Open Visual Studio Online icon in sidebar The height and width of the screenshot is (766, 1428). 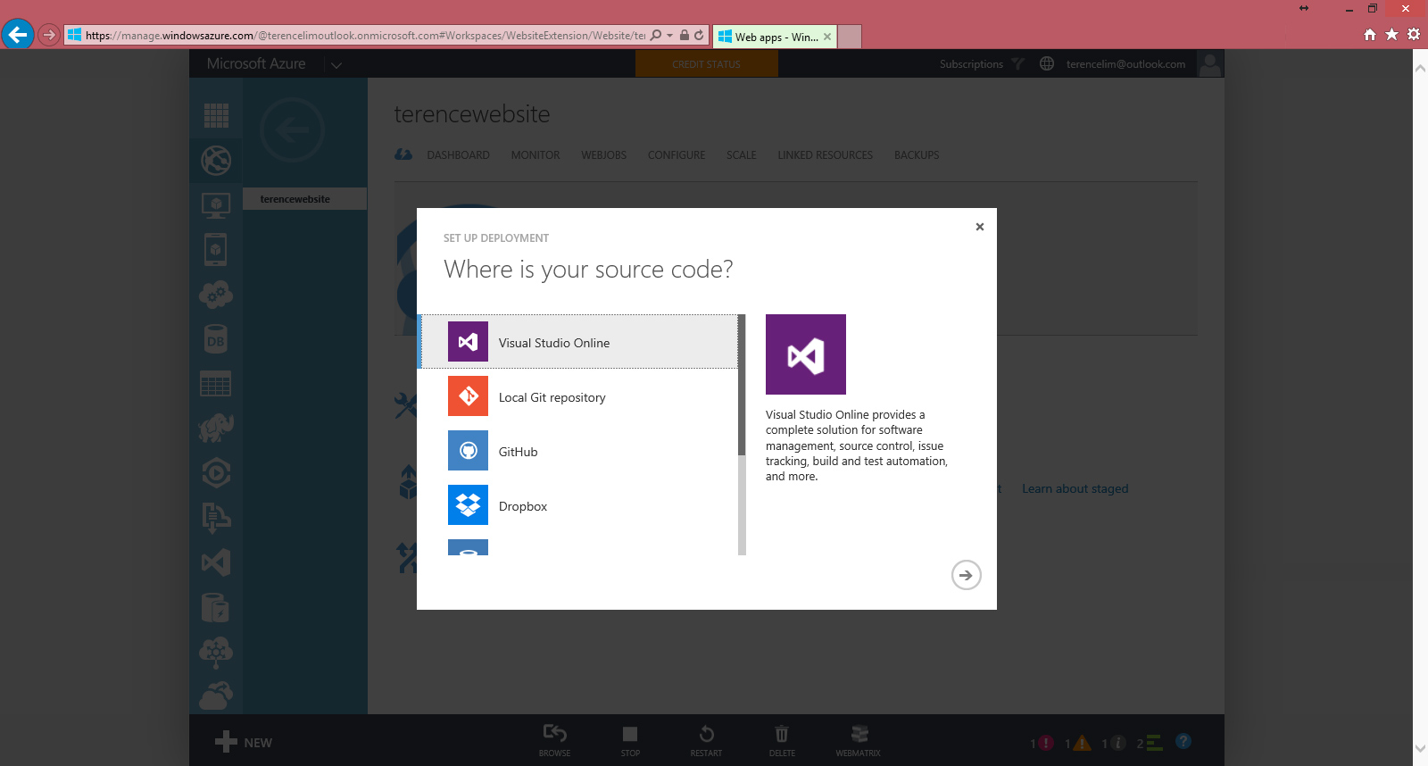click(216, 562)
